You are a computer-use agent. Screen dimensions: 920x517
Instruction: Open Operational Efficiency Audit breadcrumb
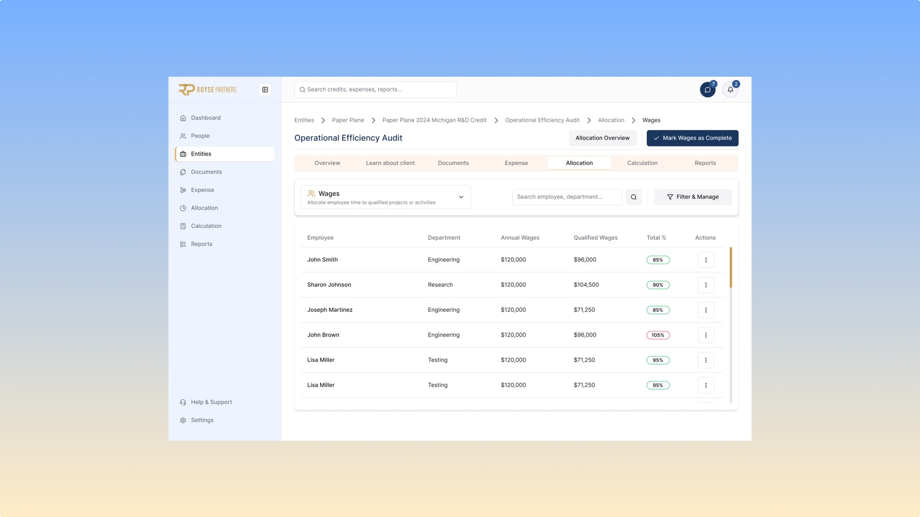pos(542,120)
